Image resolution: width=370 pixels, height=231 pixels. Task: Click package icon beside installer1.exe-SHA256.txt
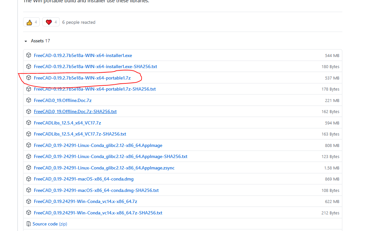[x=29, y=66]
